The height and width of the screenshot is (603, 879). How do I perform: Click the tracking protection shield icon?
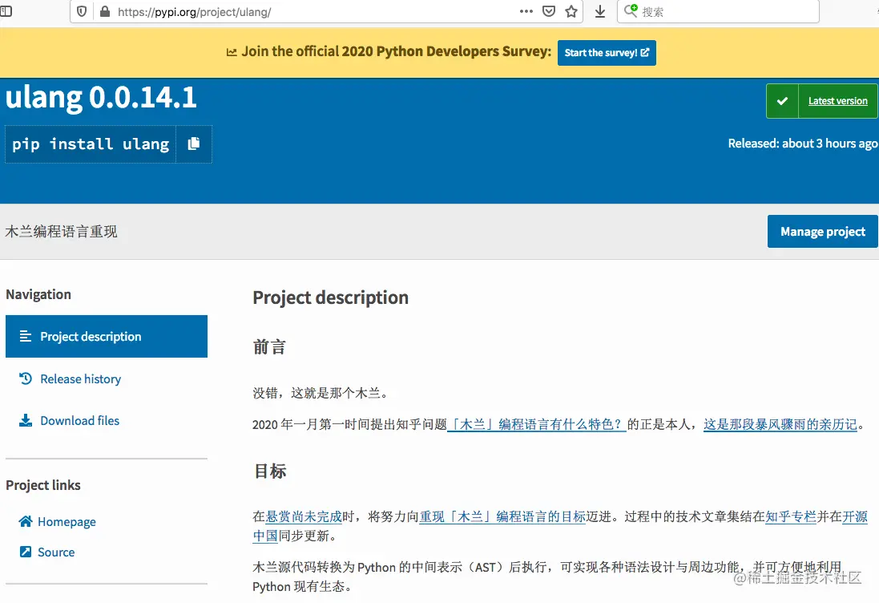click(82, 12)
